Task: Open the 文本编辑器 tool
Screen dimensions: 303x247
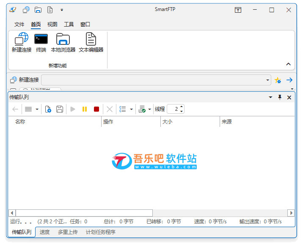Action: tap(91, 42)
